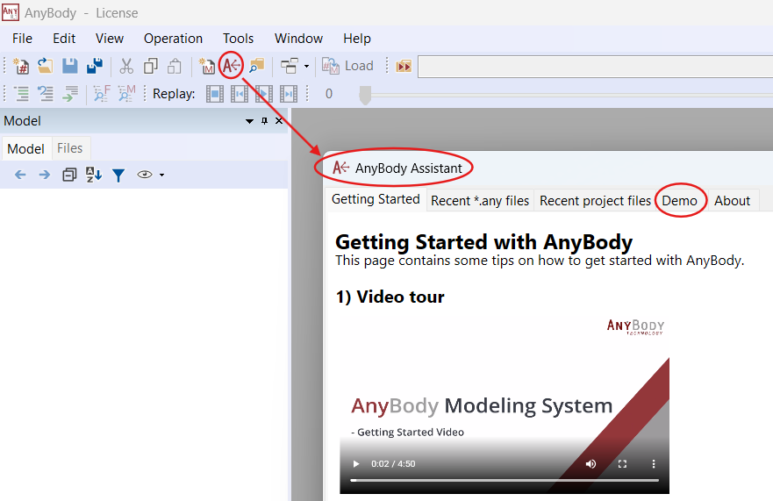
Task: Enter fullscreen for the video
Action: tap(622, 463)
